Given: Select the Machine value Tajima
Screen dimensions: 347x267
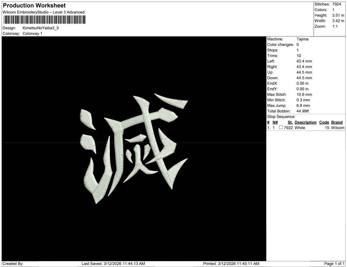Looking at the screenshot, I should point(302,39).
